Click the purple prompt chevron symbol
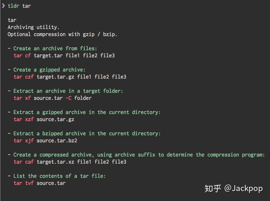Viewport: 270px width, 201px height. (x=3, y=6)
